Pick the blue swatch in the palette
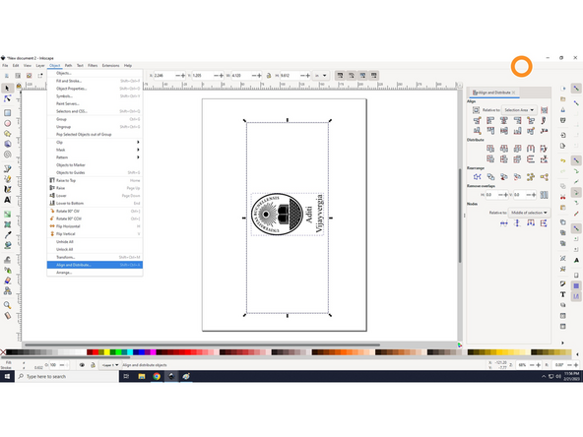Screen dimensions: 583x437 (x=141, y=352)
